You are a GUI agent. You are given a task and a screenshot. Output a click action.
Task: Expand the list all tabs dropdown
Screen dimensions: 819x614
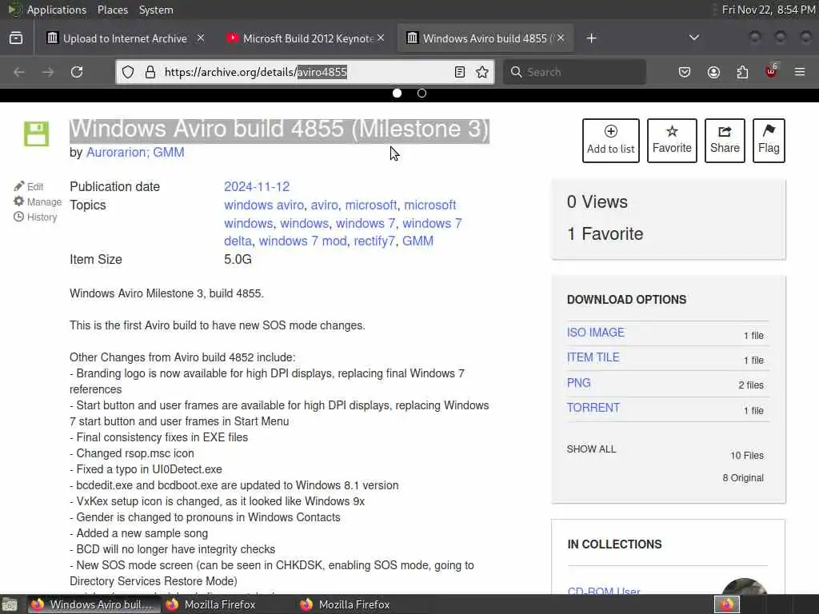pos(693,38)
